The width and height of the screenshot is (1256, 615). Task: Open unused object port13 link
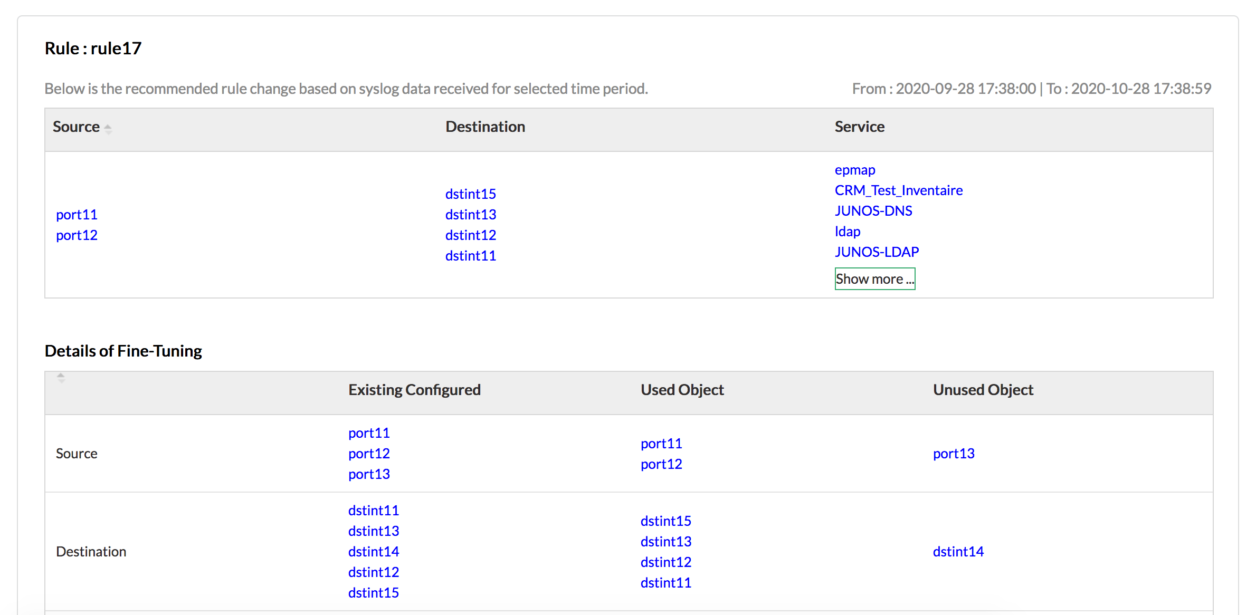click(953, 454)
